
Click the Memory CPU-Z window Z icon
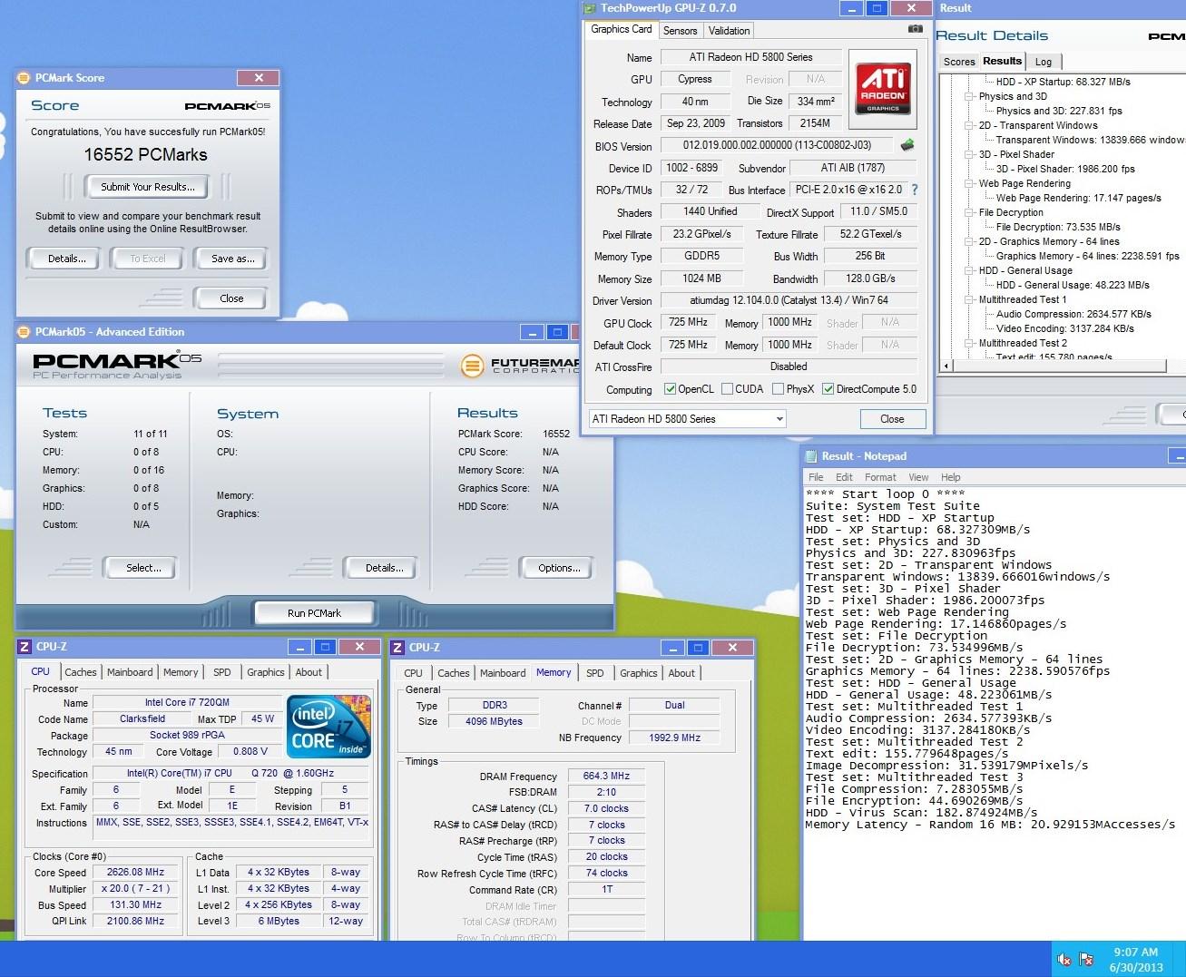397,648
